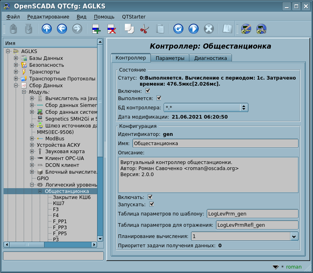Viewport: 313px width, 273px height.
Task: Click the tree vertical scrollbar up arrow
Action: click(100, 41)
